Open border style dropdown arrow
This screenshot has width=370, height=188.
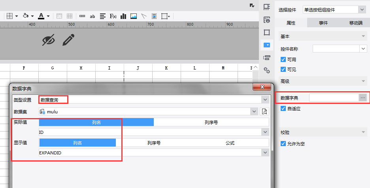17,16
